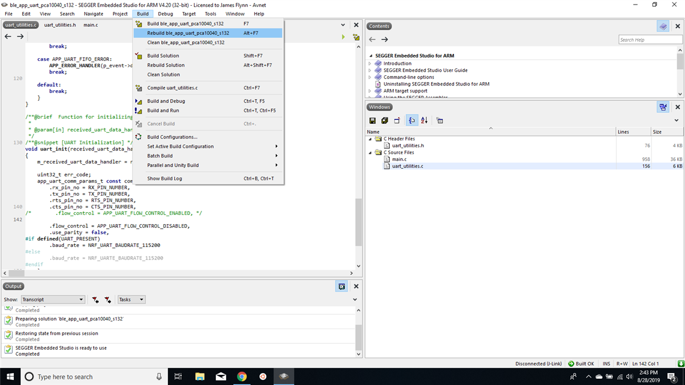
Task: Go back with Contents panel left arrow
Action: point(372,39)
